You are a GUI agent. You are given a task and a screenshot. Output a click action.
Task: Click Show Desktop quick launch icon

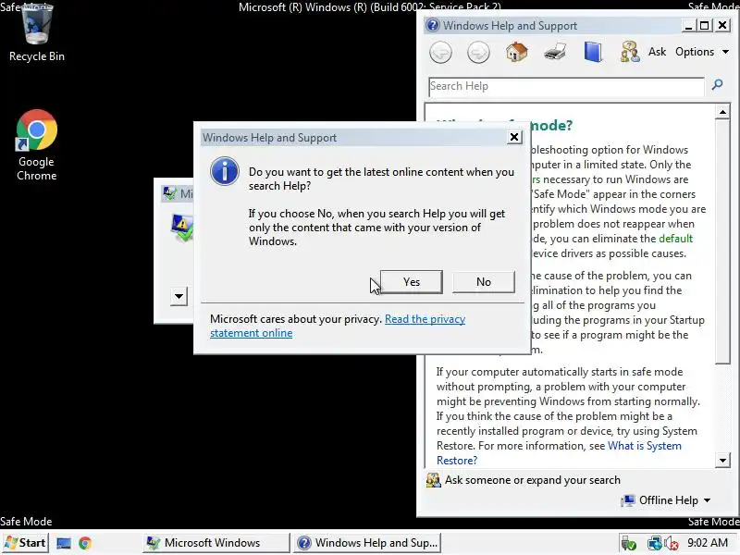point(63,543)
